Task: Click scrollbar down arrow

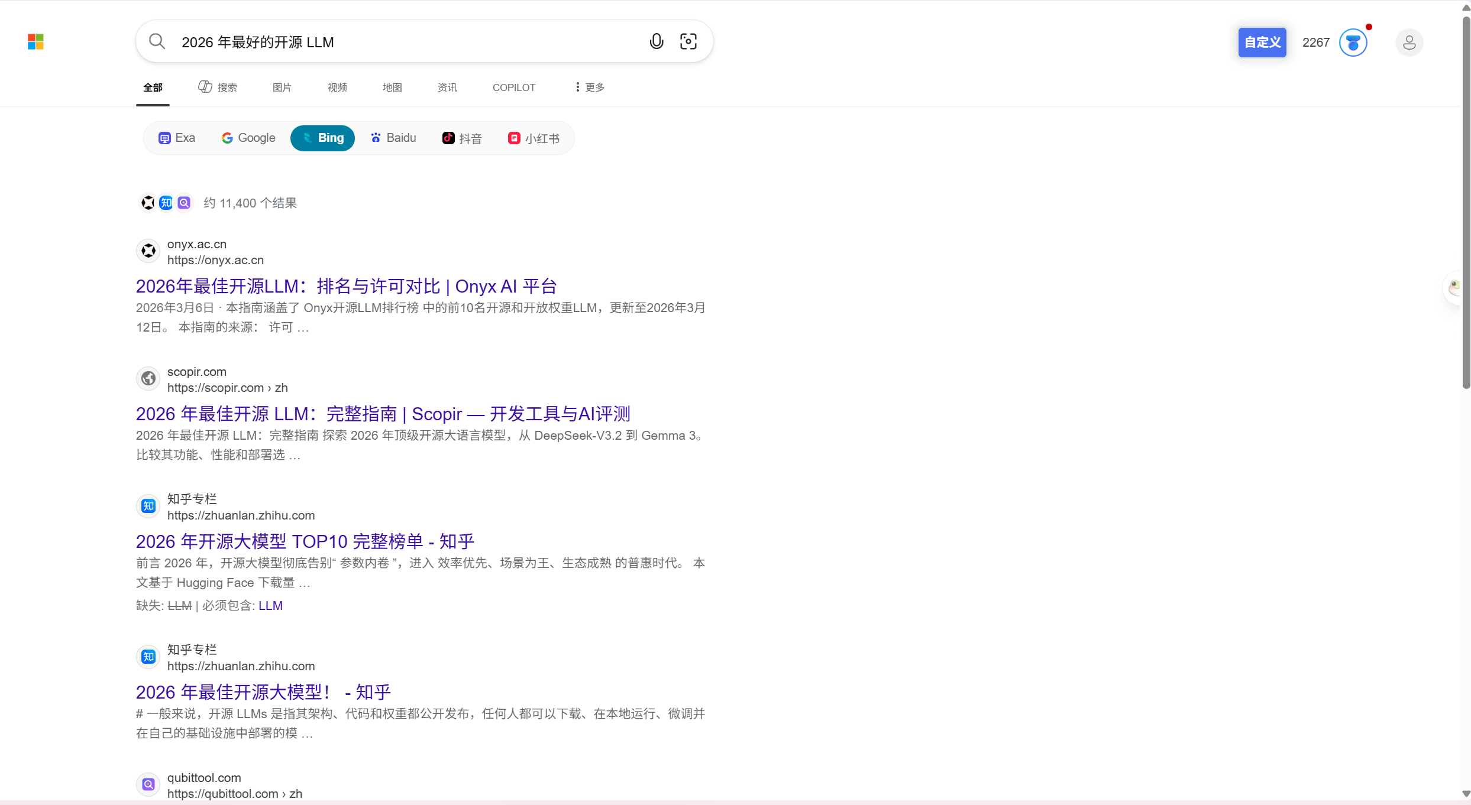Action: (1466, 794)
